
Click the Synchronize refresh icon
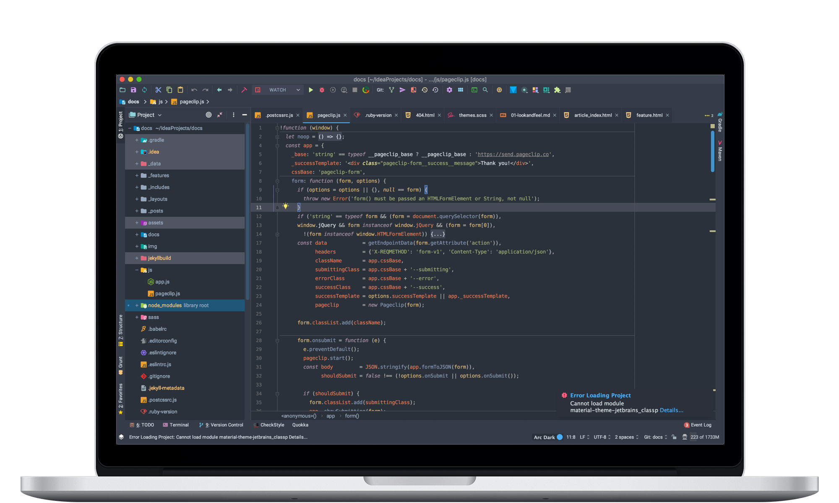pos(144,90)
